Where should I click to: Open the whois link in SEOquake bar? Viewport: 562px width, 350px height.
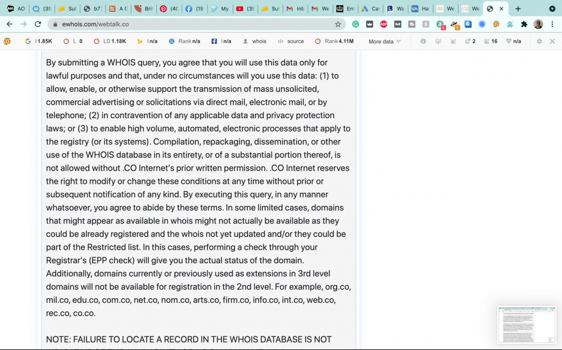[255, 41]
